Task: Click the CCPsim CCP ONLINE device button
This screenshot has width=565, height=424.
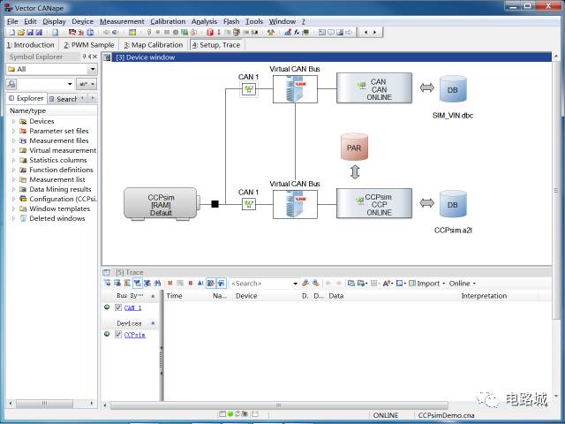Action: tap(374, 204)
